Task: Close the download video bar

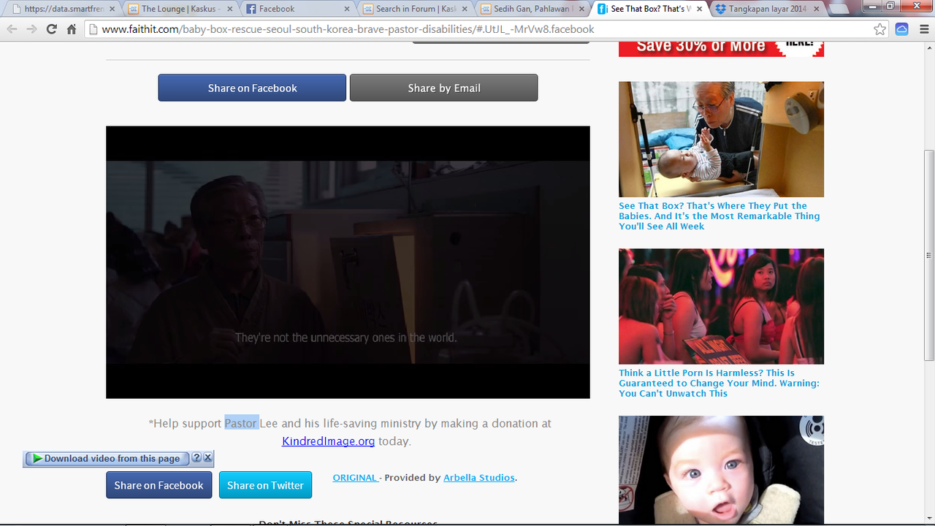Action: tap(207, 458)
